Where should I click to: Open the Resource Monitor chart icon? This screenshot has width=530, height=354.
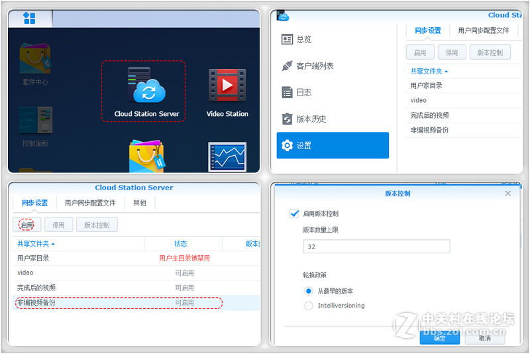[x=227, y=157]
